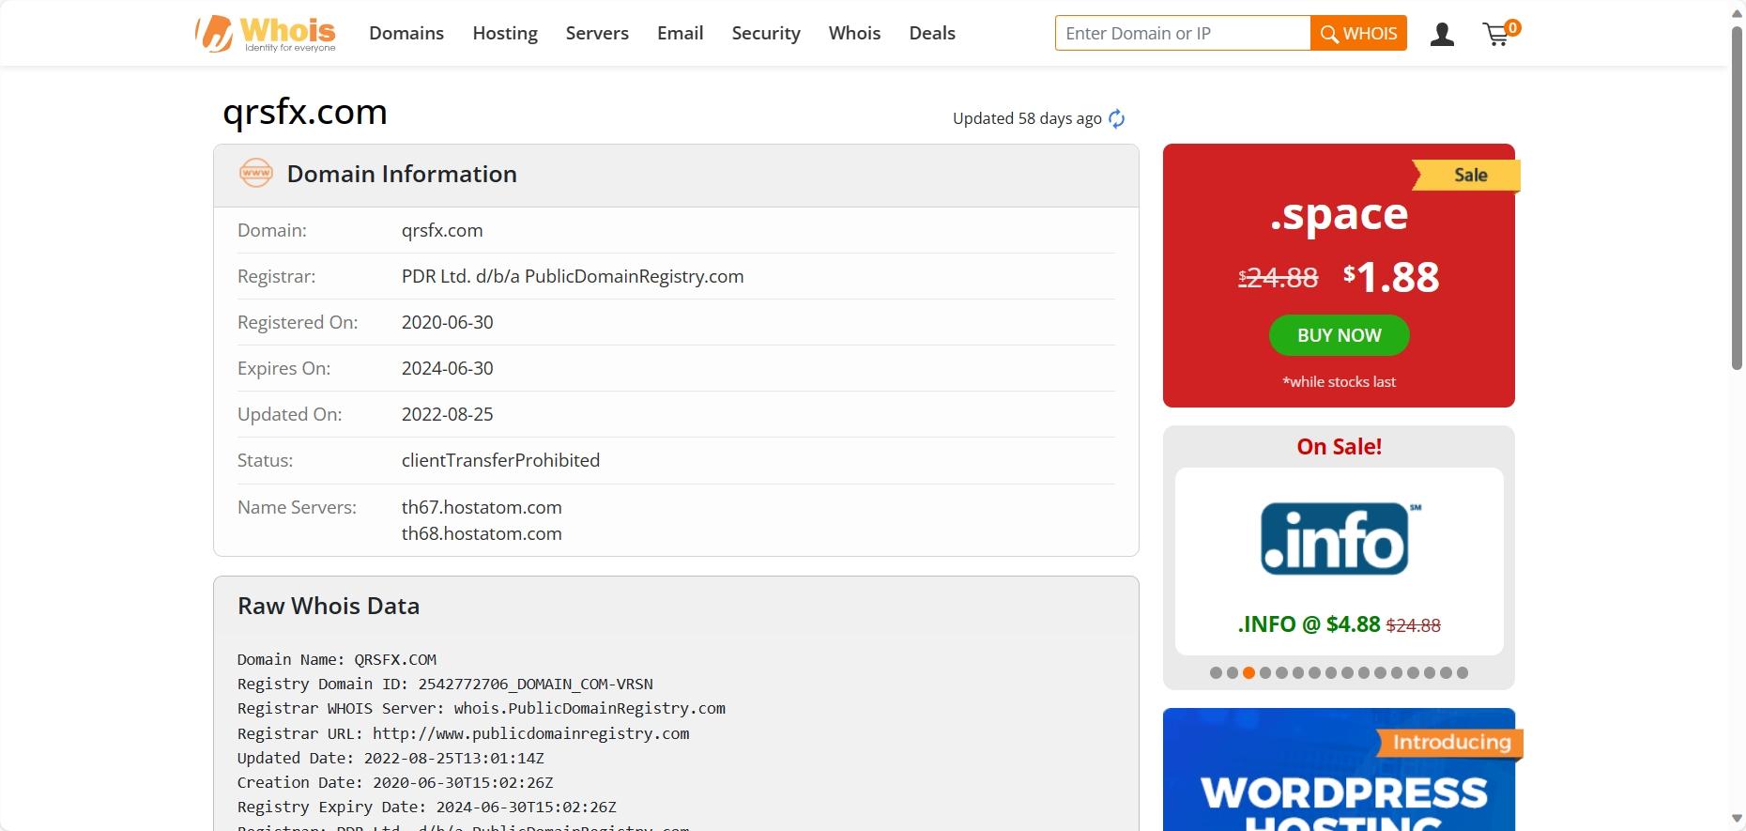Open the Hosting menu
Viewport: 1746px width, 831px height.
pos(505,34)
